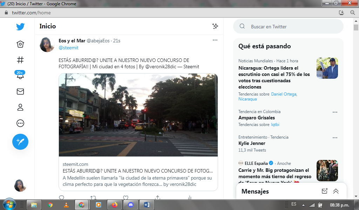Open options for Amparo Grisales trend

point(335,112)
